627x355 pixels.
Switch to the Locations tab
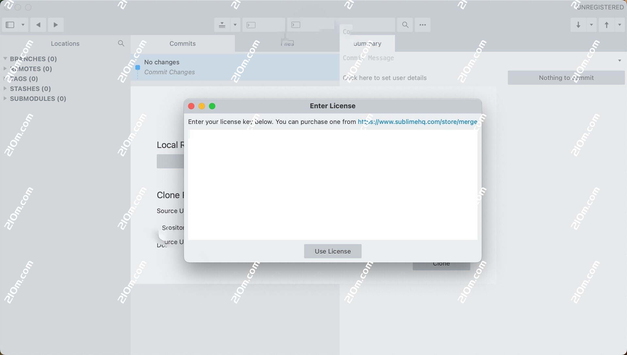click(x=65, y=43)
